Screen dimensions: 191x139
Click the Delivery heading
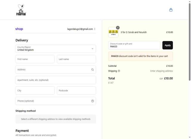22,40
